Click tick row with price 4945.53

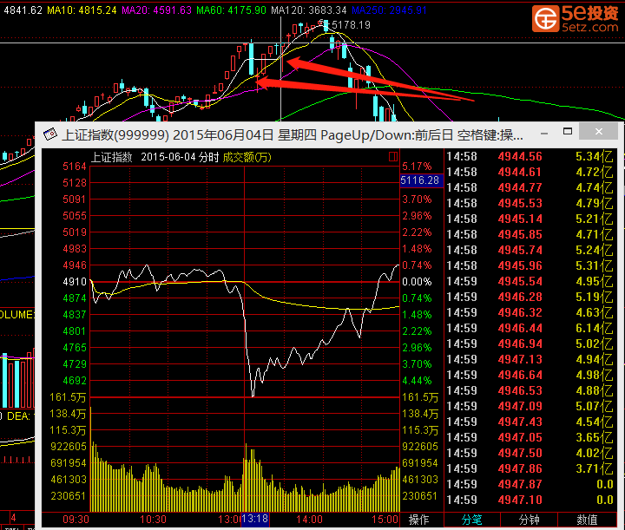click(x=530, y=203)
